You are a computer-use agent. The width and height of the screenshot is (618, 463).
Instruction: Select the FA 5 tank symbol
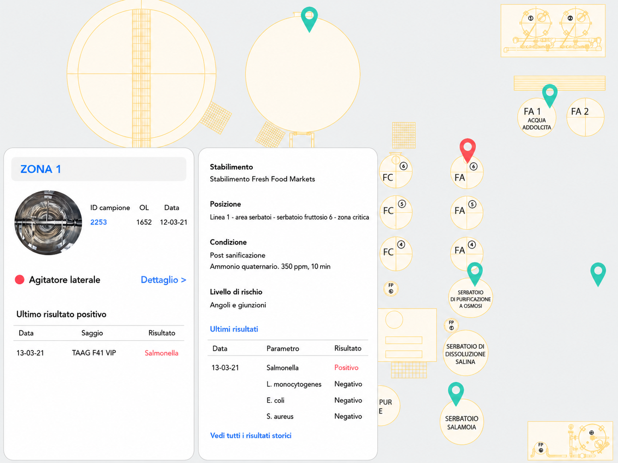pyautogui.click(x=466, y=213)
